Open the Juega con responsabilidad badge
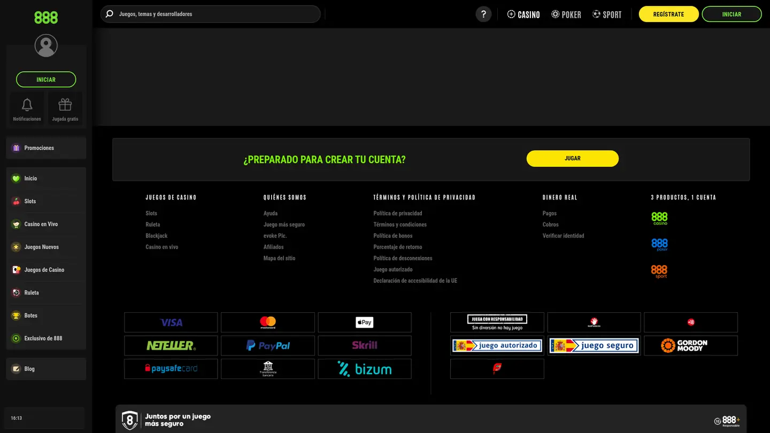 [497, 322]
